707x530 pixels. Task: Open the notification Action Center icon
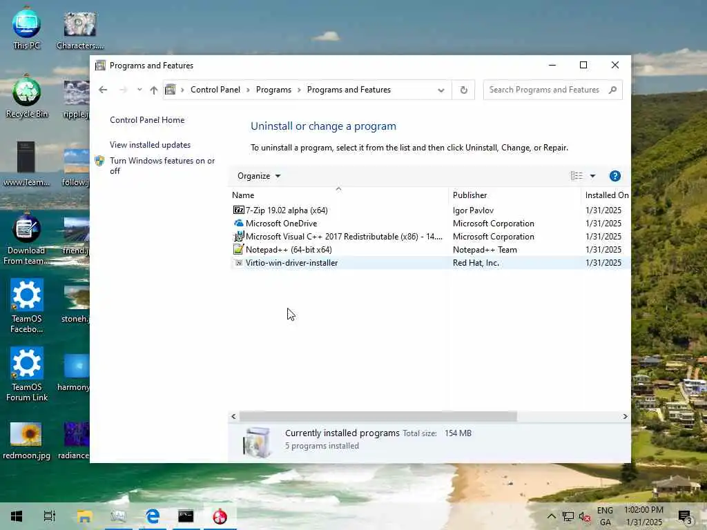coord(685,517)
